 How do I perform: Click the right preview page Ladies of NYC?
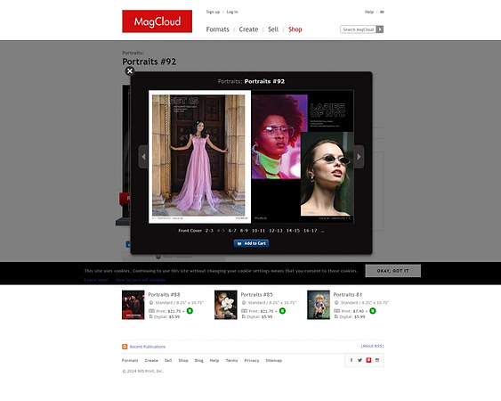303,157
